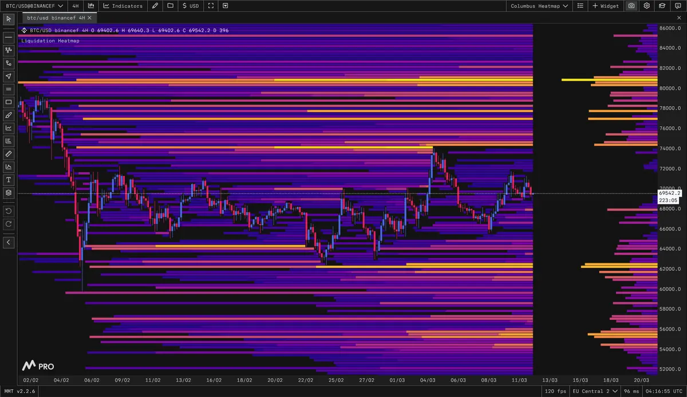Close the btc/usd binancef 4H tab
The width and height of the screenshot is (687, 397).
89,18
